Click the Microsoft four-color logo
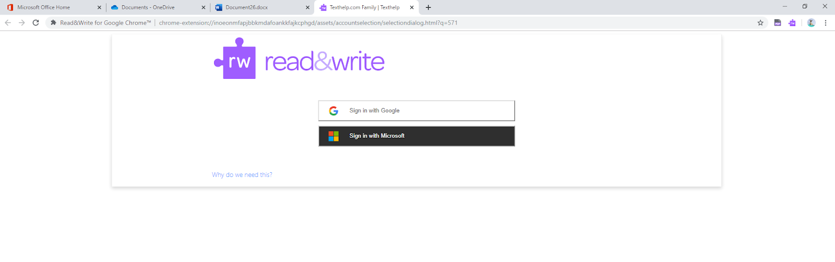Viewport: 835px width, 262px height. tap(333, 136)
